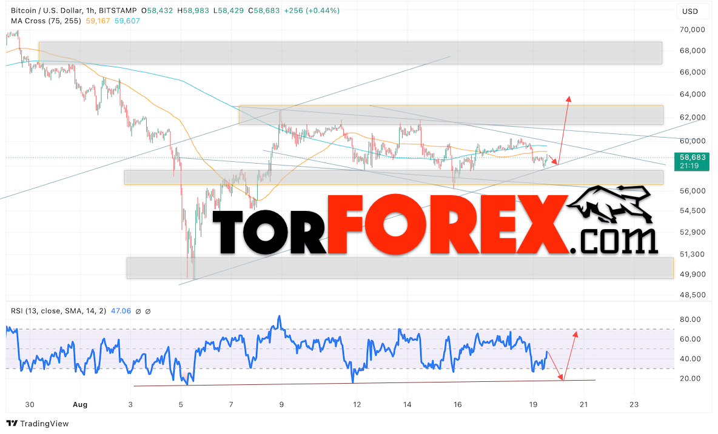
Task: Click the 48,500 price axis label
Action: tap(693, 295)
